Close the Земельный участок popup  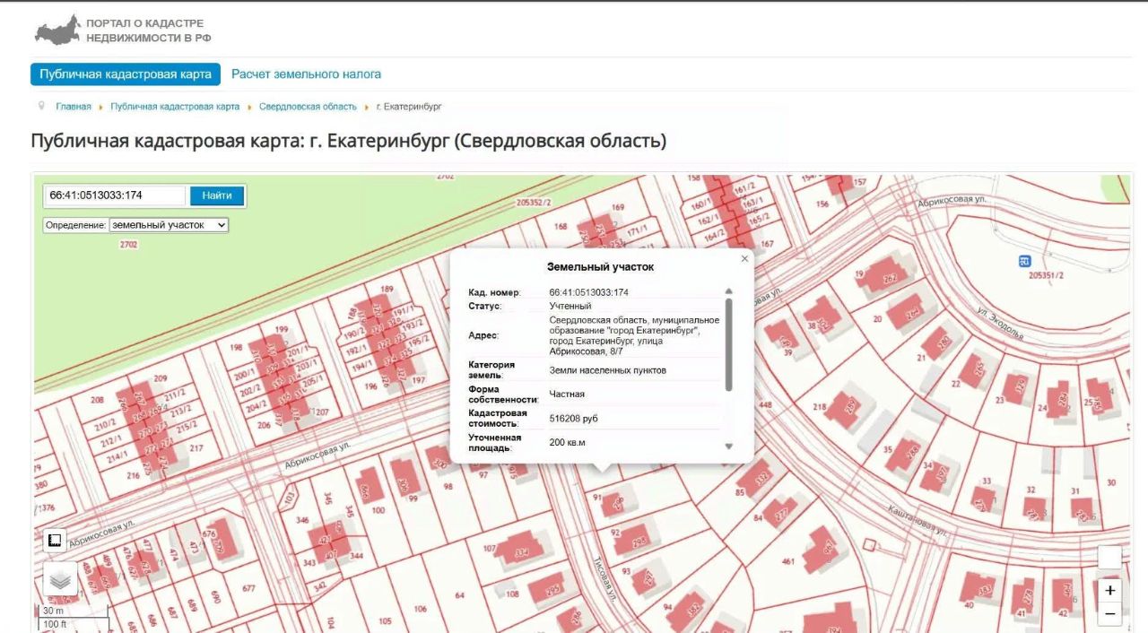click(744, 259)
